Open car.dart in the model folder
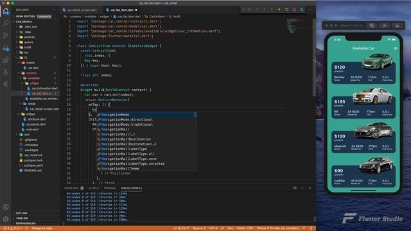 click(x=33, y=68)
